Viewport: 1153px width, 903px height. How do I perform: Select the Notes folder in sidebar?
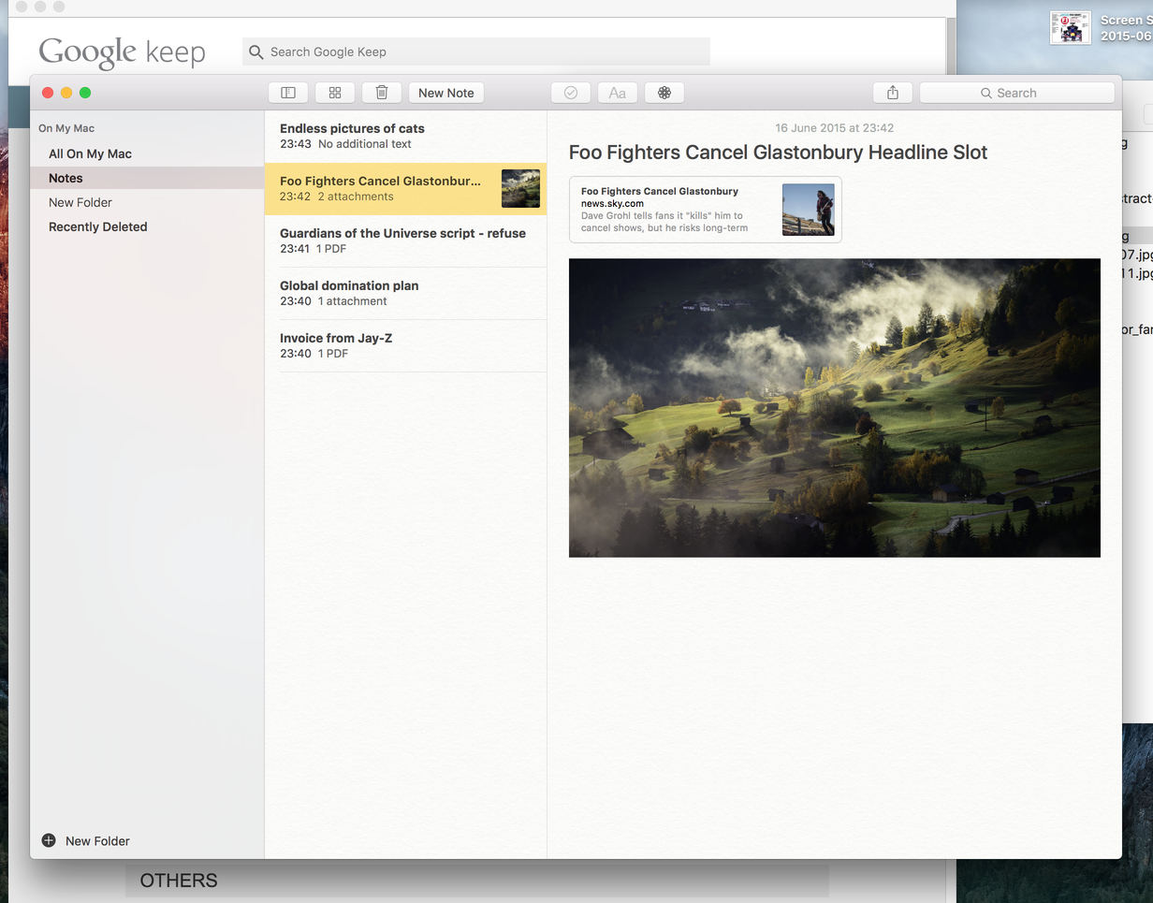(x=147, y=178)
